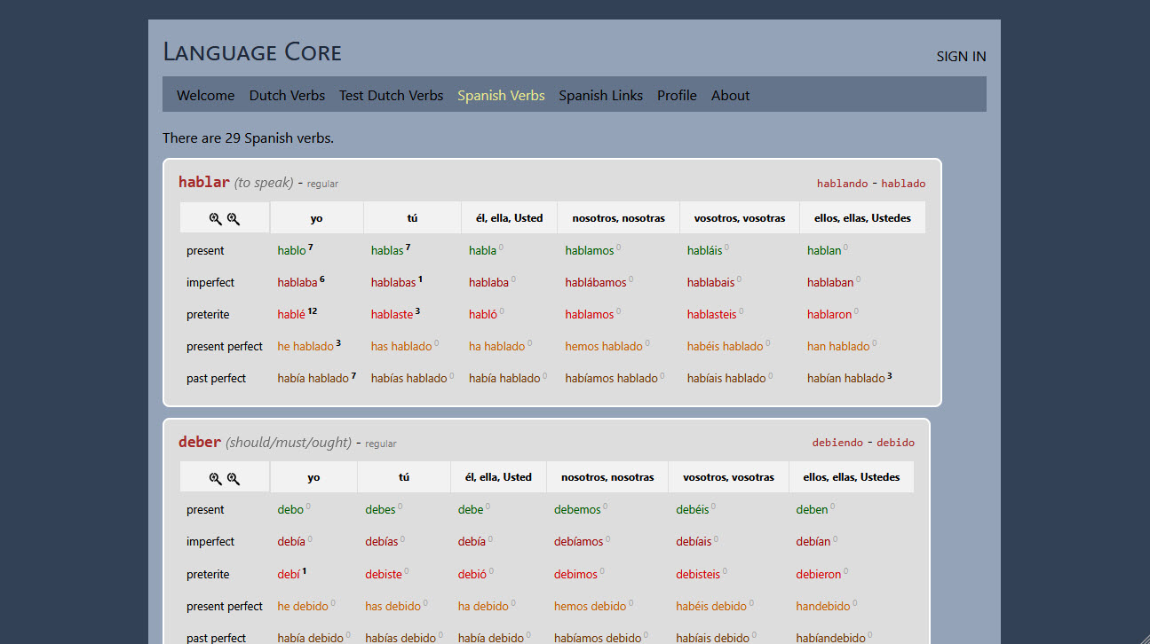Open the Spanish Links page
This screenshot has height=644, width=1150.
(x=600, y=95)
